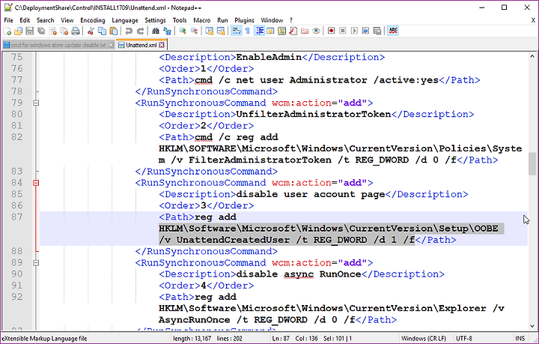Open the Search menu
This screenshot has height=344, width=539.
pyautogui.click(x=46, y=20)
